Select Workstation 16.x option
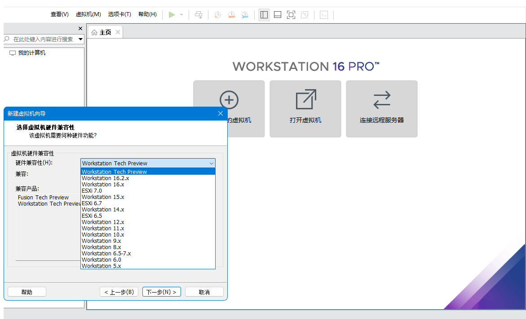This screenshot has height=319, width=526. point(148,185)
